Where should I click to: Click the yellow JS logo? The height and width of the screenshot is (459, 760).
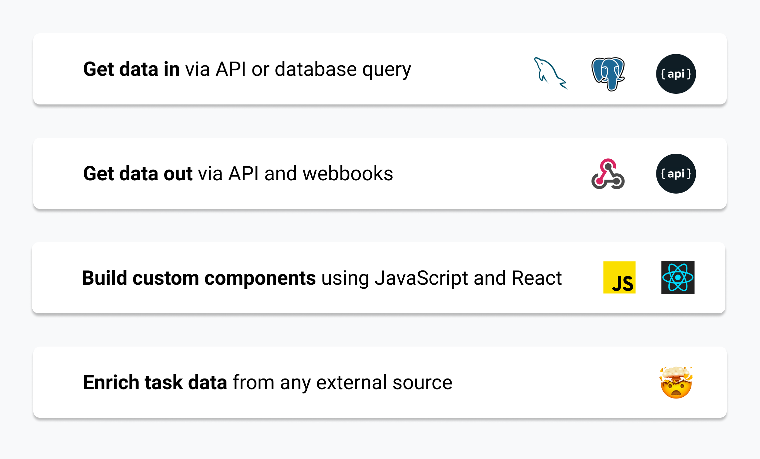619,277
